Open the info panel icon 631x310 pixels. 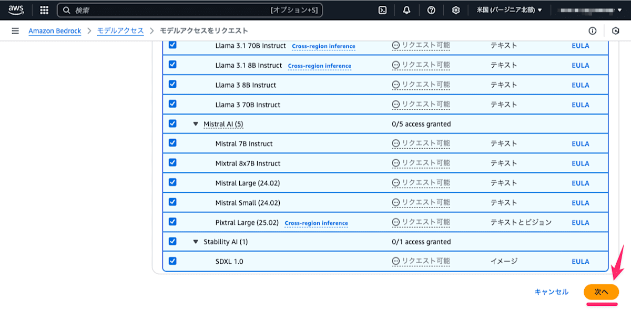click(593, 31)
